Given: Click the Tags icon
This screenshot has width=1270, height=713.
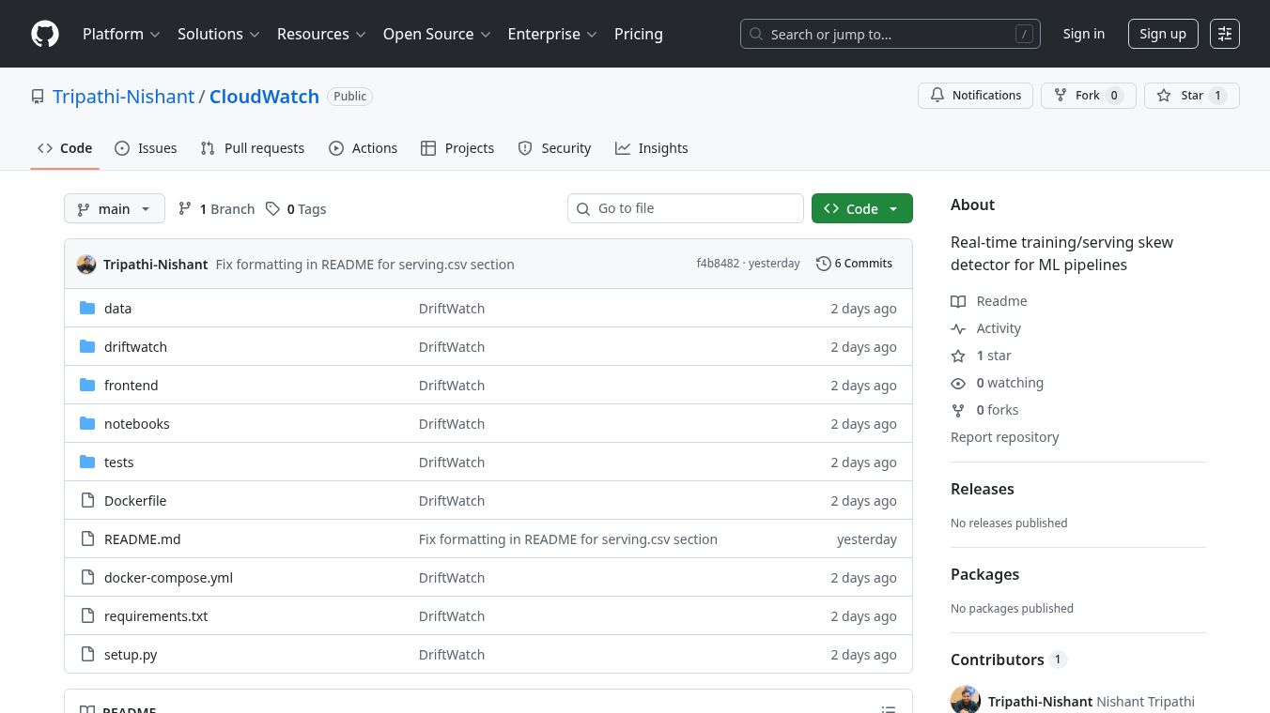Looking at the screenshot, I should tap(272, 209).
